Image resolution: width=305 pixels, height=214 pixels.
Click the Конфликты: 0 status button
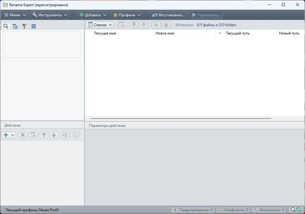tap(233, 210)
